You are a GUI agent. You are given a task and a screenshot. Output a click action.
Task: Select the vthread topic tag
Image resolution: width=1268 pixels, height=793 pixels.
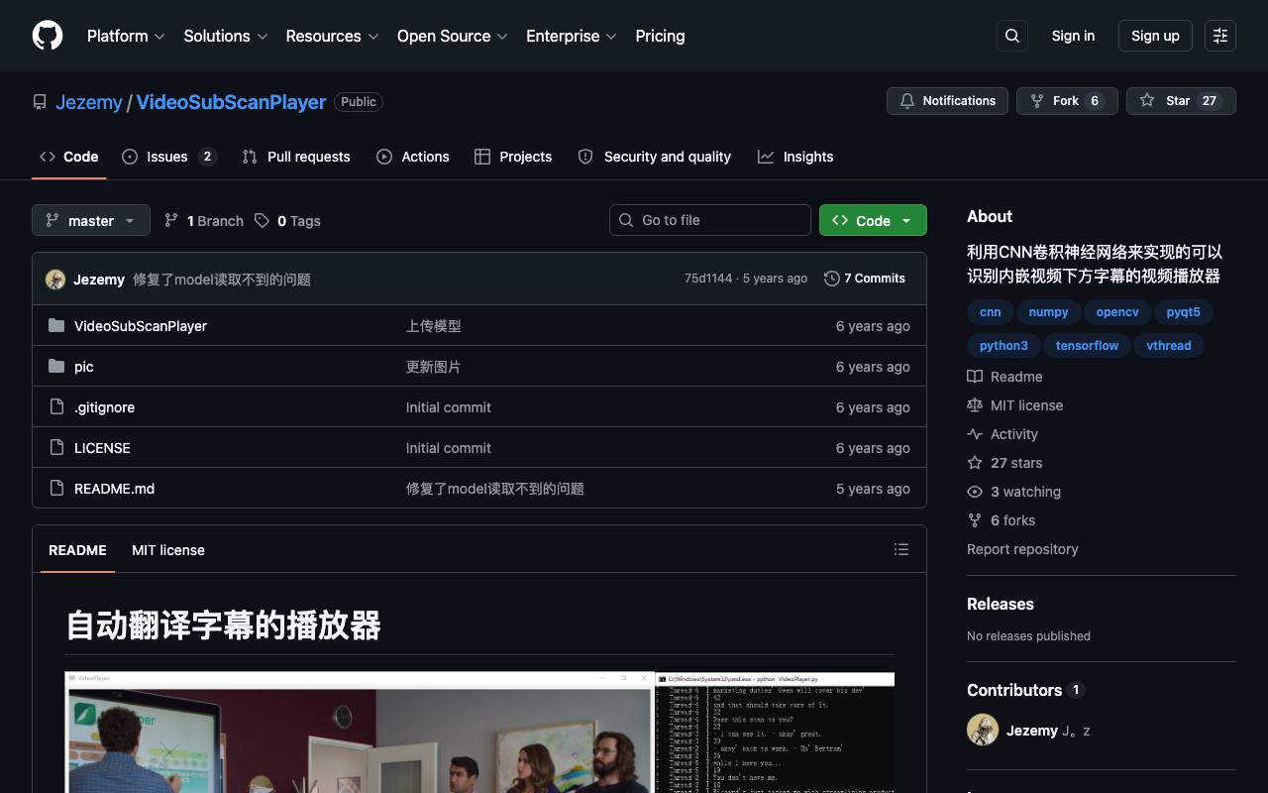pyautogui.click(x=1169, y=346)
